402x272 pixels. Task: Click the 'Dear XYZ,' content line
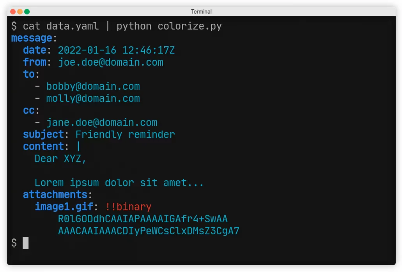pos(60,159)
